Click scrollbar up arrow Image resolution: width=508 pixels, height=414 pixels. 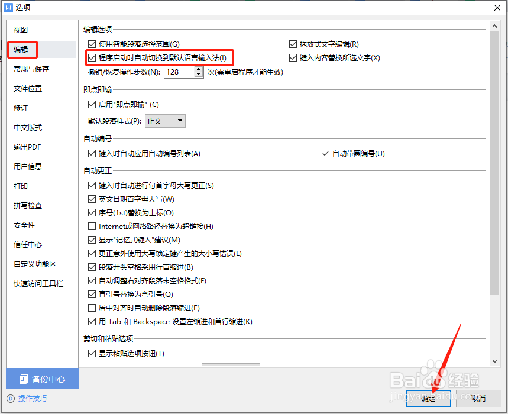[494, 26]
